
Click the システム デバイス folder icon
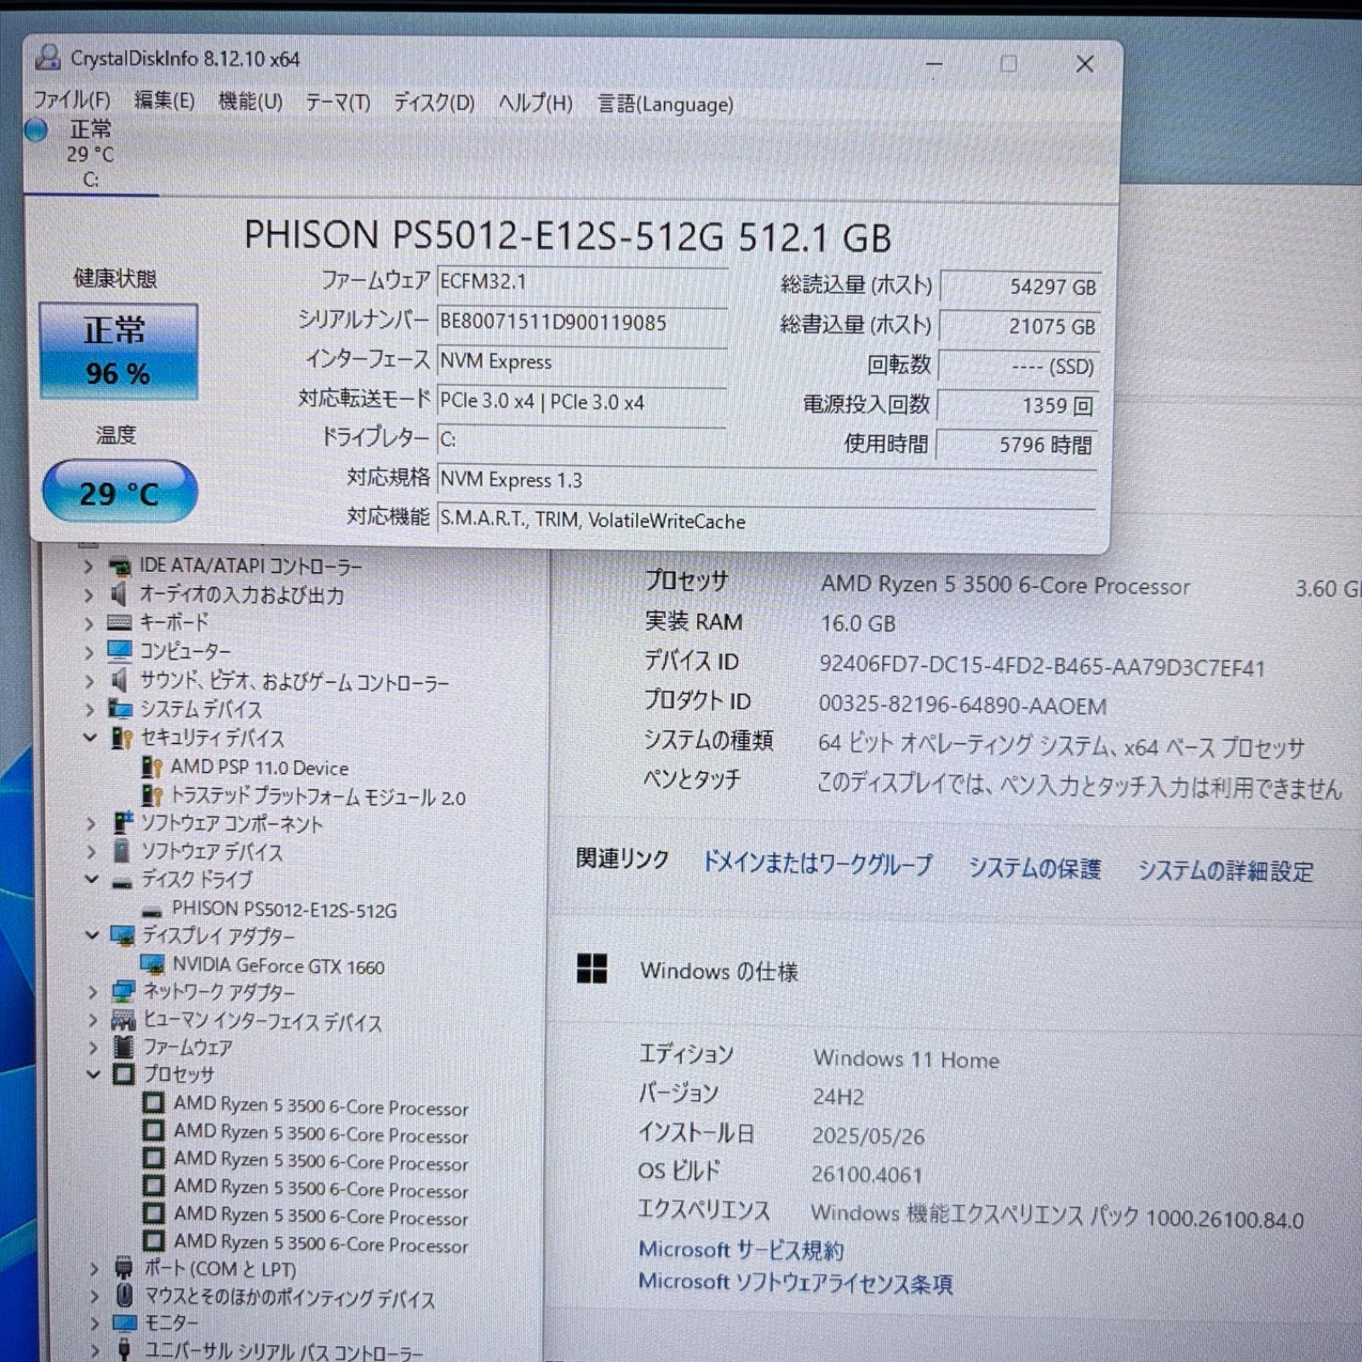(120, 708)
